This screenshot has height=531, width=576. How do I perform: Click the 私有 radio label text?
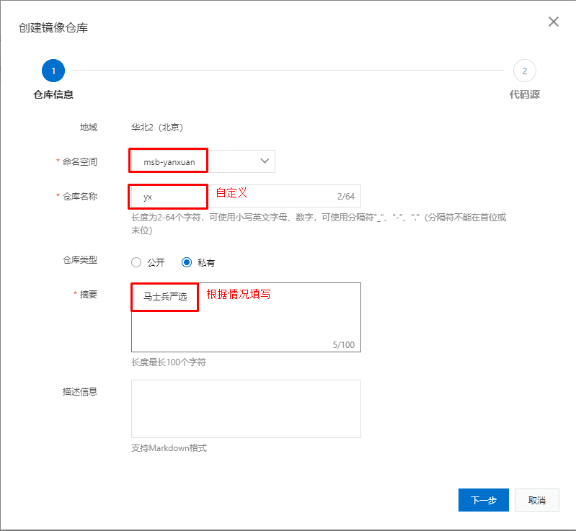[x=205, y=262]
